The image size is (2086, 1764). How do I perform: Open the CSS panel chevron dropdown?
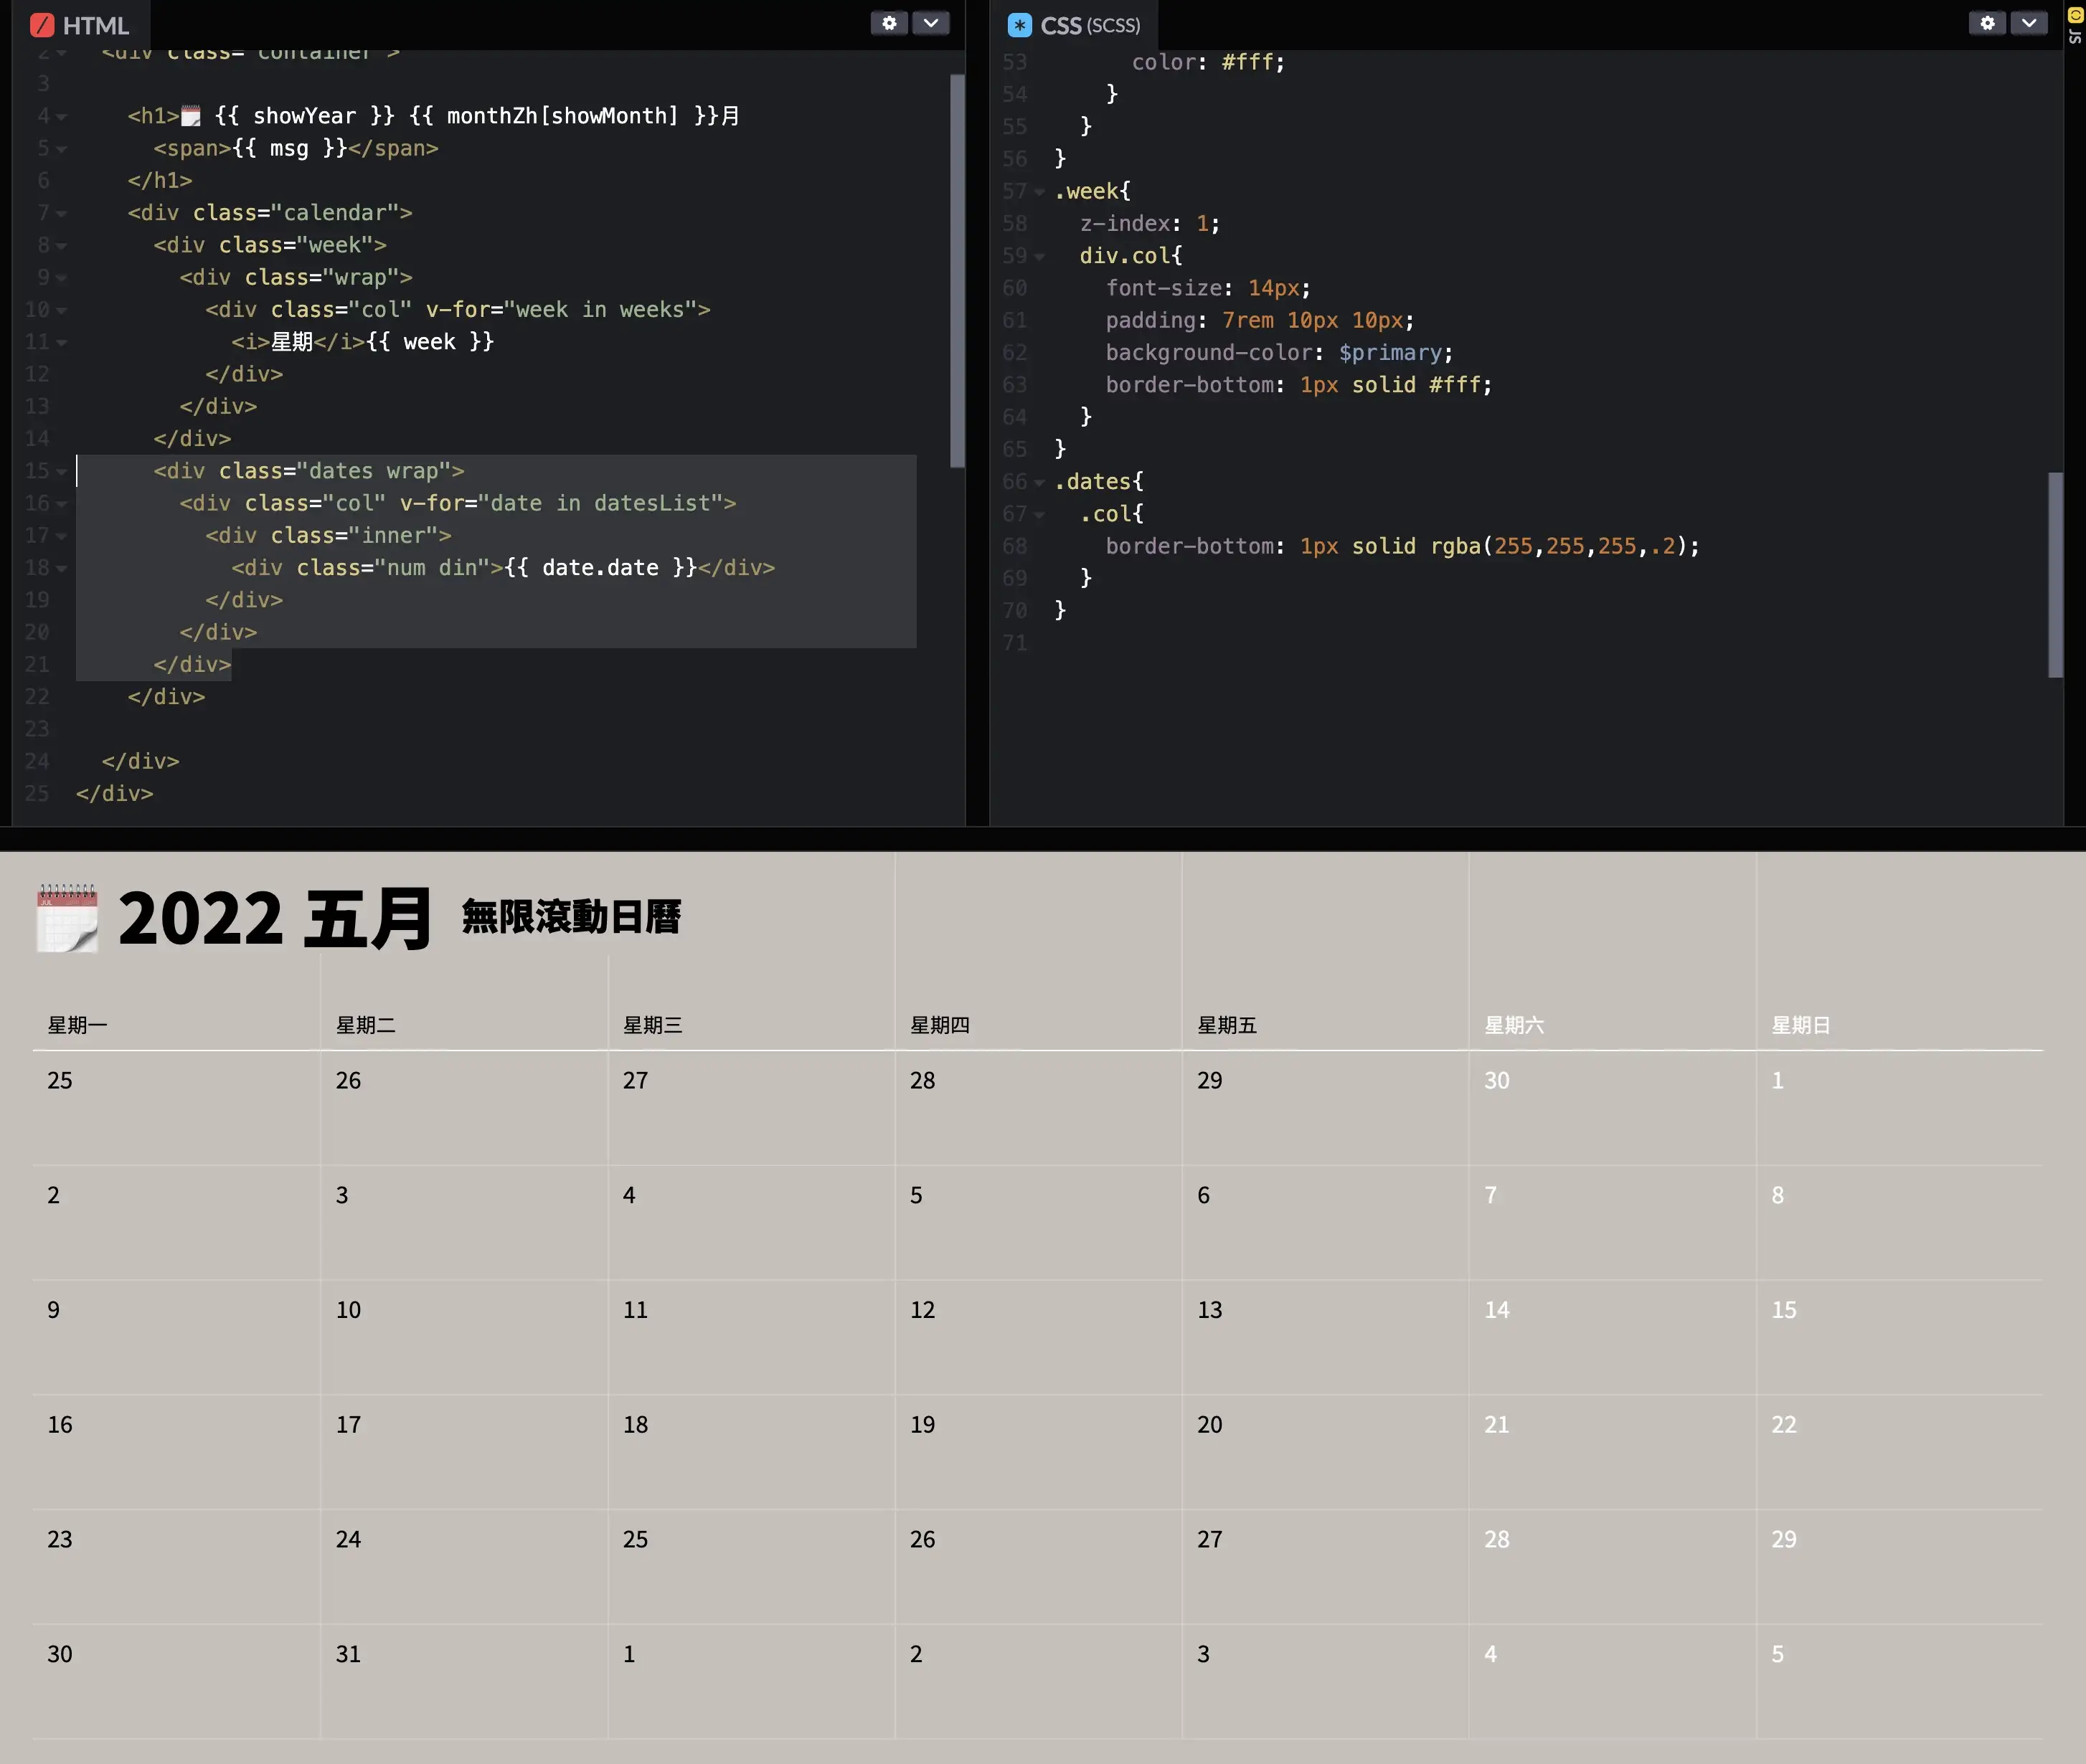[2028, 23]
